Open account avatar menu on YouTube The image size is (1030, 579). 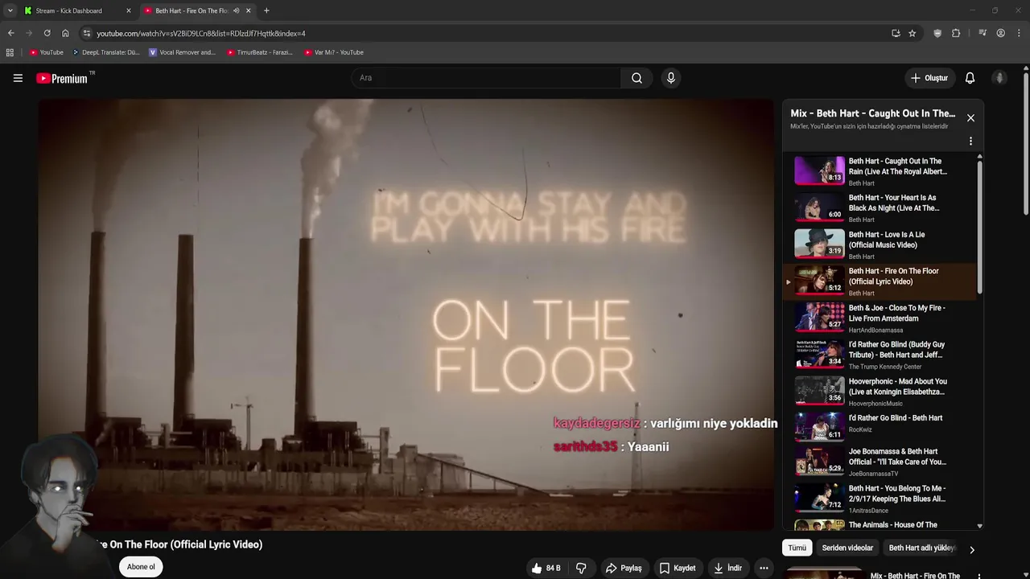click(x=999, y=78)
